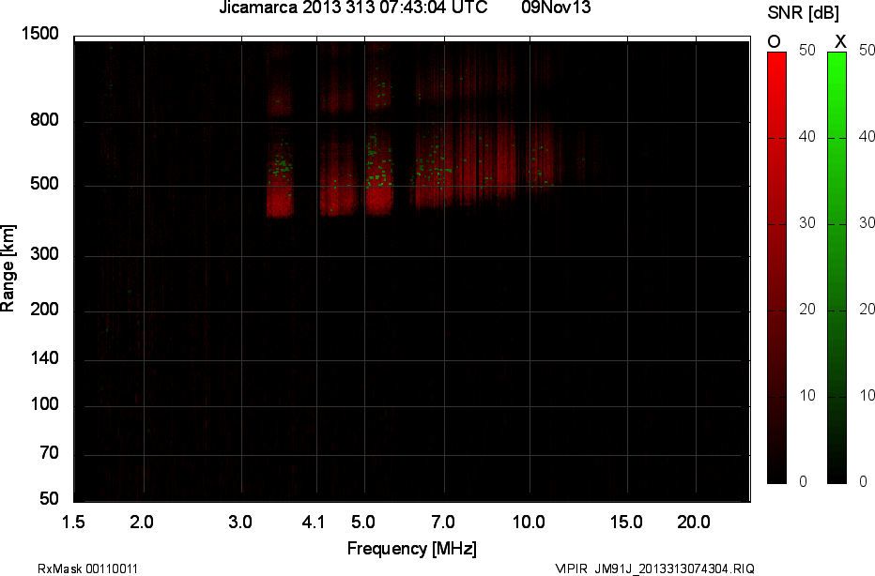Click the green X-mode SNR color bar
The height and width of the screenshot is (576, 875).
pos(837,267)
